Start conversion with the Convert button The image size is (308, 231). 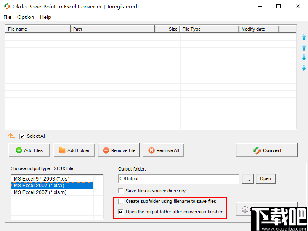(x=267, y=150)
